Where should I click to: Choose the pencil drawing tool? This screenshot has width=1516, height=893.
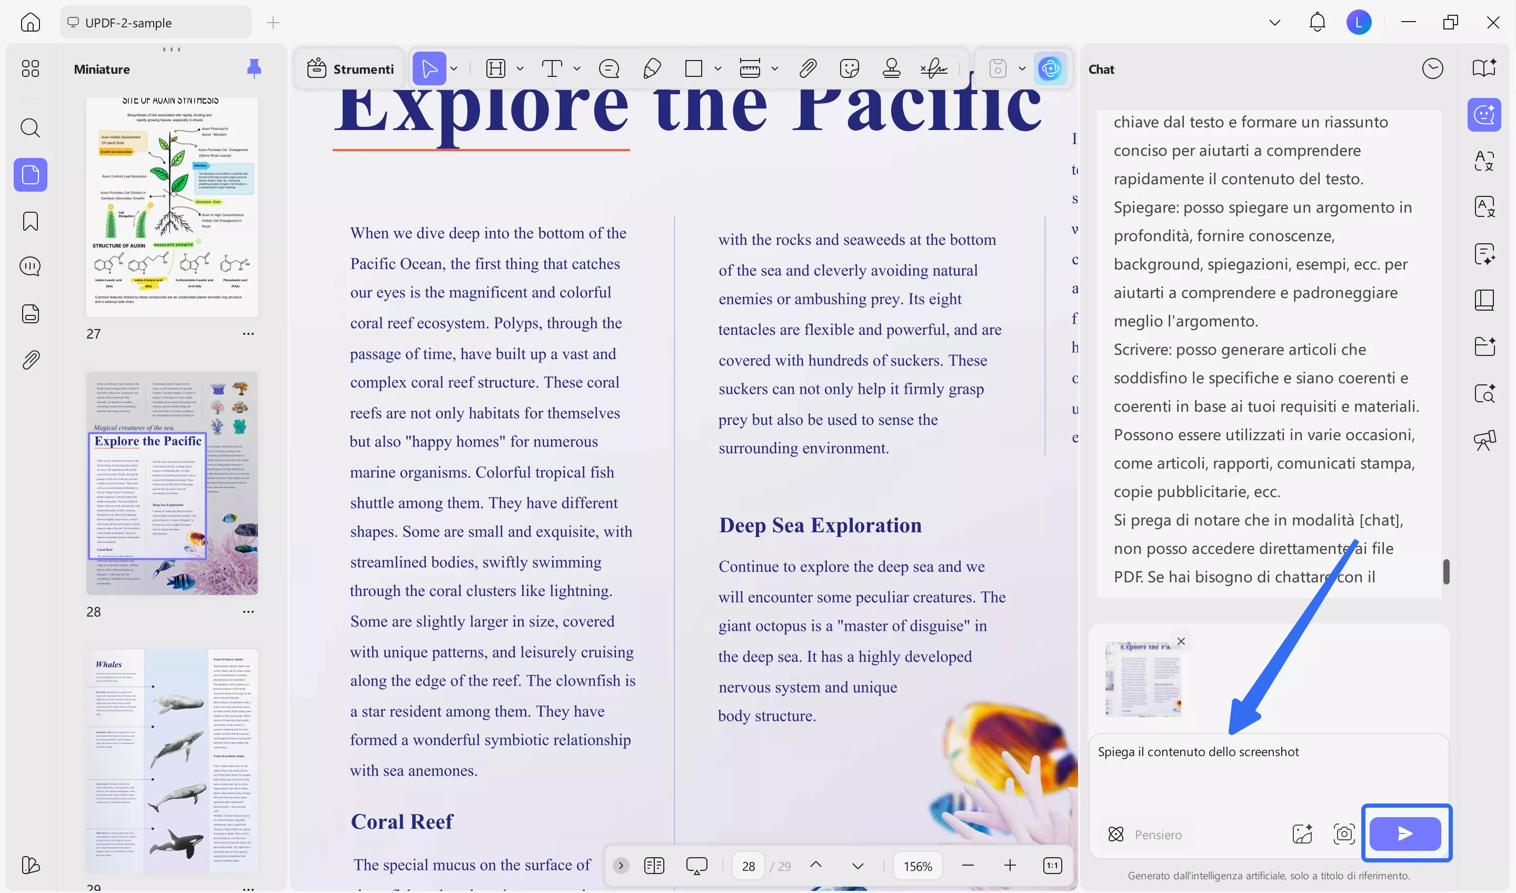(652, 68)
